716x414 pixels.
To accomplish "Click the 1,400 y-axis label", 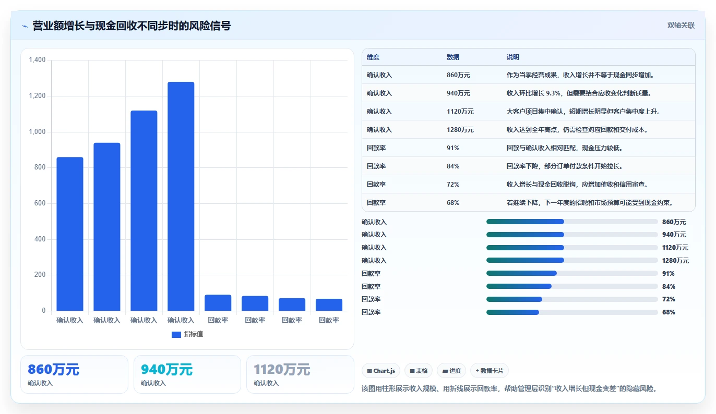I will pyautogui.click(x=37, y=60).
